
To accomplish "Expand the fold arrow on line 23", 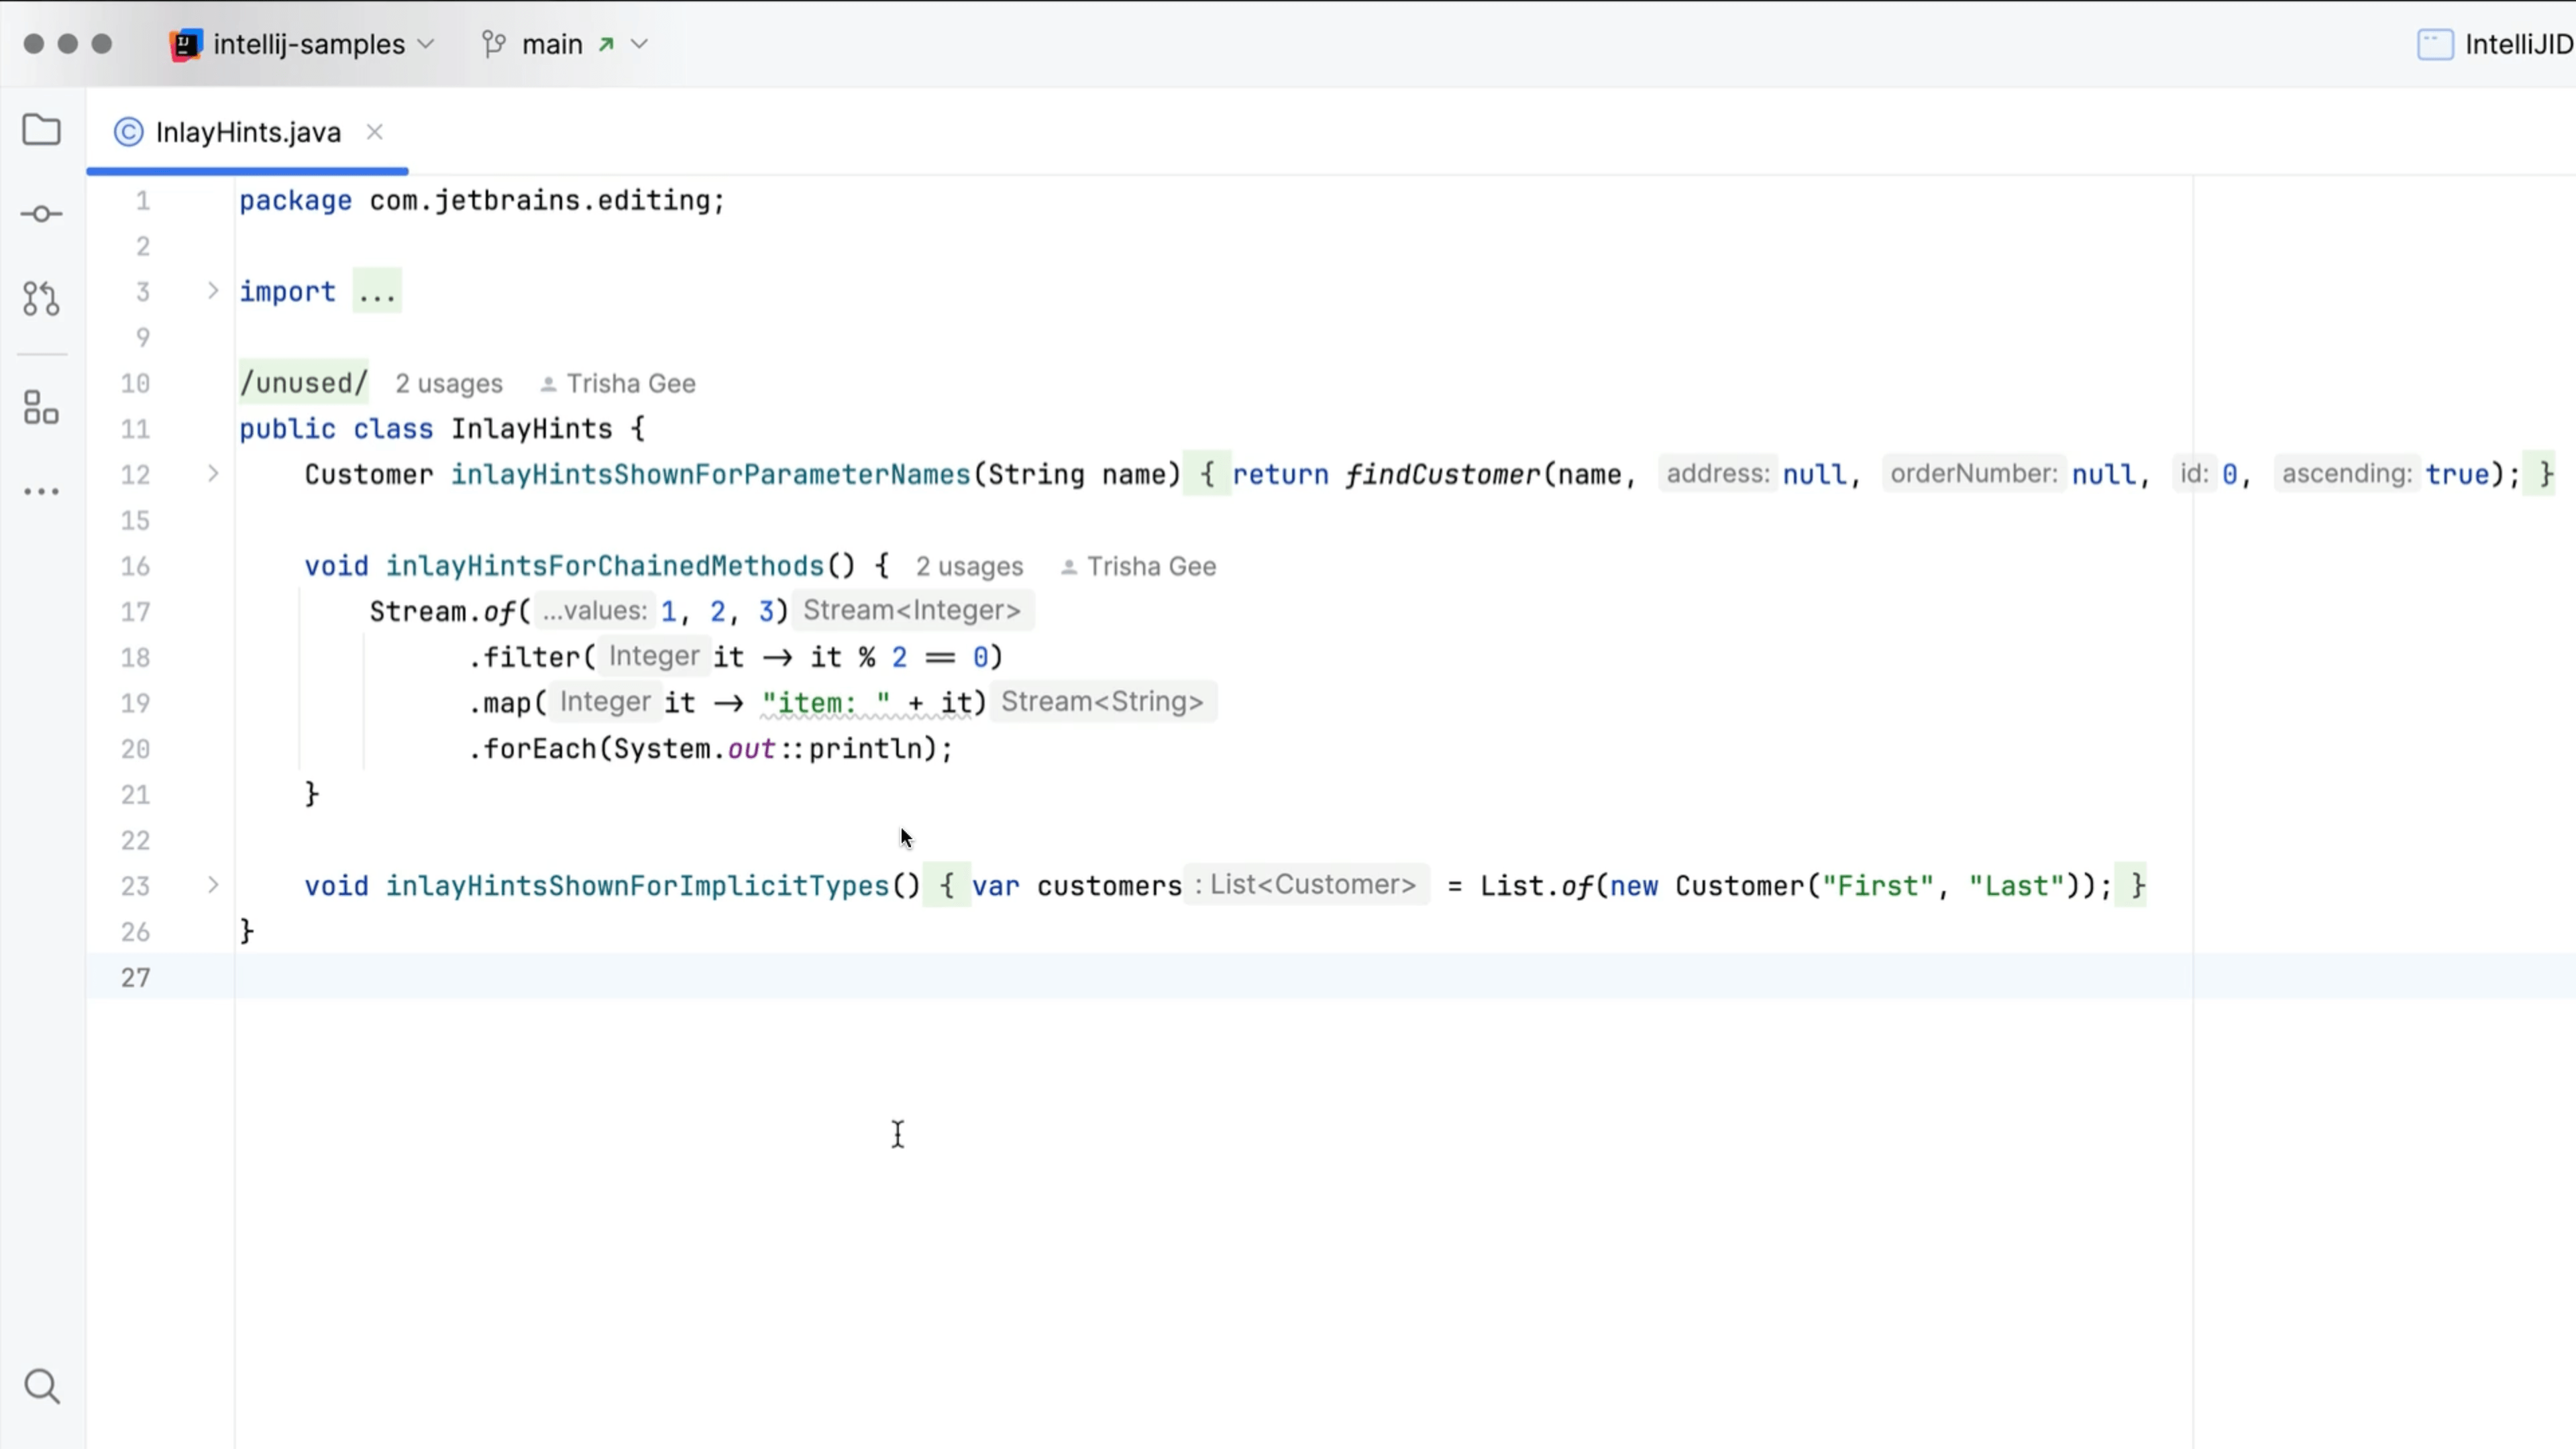I will (212, 885).
